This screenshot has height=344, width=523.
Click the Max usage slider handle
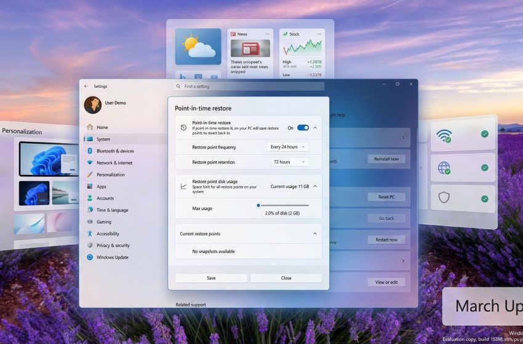(258, 205)
